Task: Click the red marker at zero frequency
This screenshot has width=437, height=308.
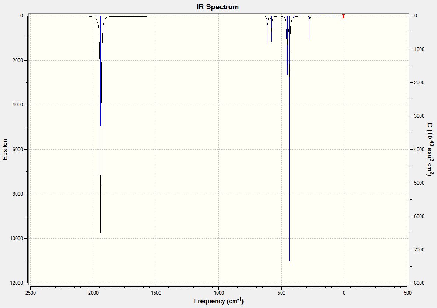Action: click(x=343, y=17)
